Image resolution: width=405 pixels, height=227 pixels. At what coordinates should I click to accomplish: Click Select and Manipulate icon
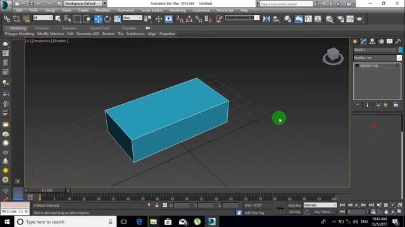[x=159, y=19]
